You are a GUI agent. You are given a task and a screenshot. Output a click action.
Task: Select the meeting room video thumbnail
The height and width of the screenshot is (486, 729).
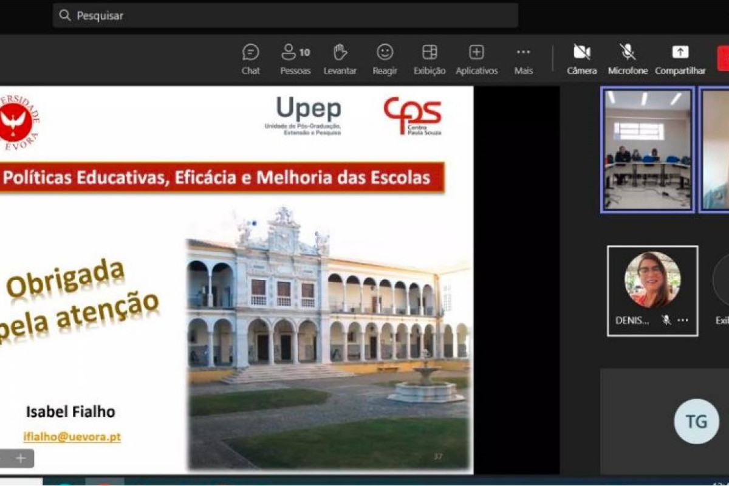coord(648,149)
